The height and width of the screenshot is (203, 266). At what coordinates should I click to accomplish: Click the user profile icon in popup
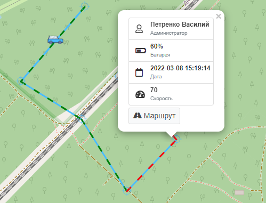[x=139, y=29]
